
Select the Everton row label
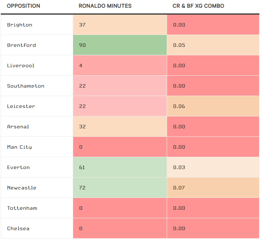coord(18,168)
